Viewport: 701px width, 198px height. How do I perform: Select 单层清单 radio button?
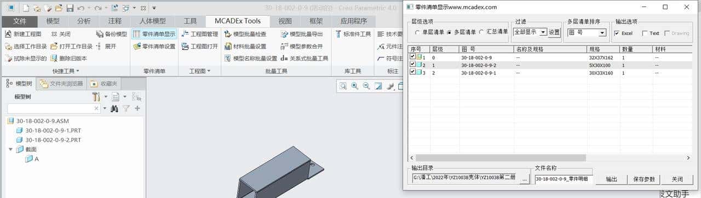coord(430,32)
